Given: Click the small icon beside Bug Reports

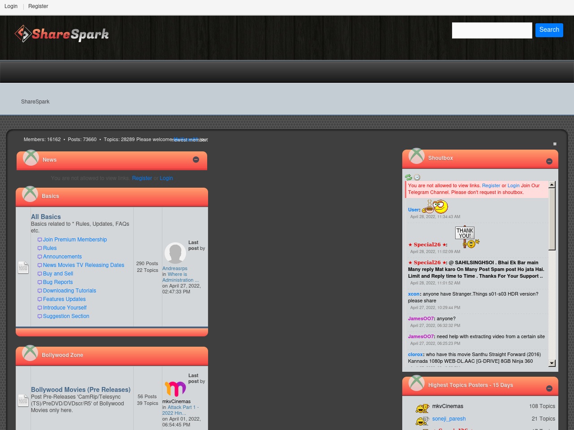Looking at the screenshot, I should (x=39, y=283).
